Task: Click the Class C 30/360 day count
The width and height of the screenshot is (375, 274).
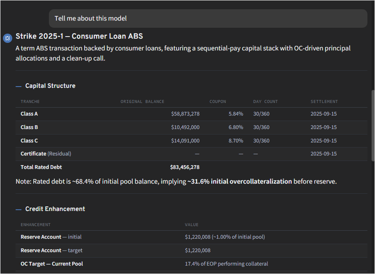Action: click(261, 141)
